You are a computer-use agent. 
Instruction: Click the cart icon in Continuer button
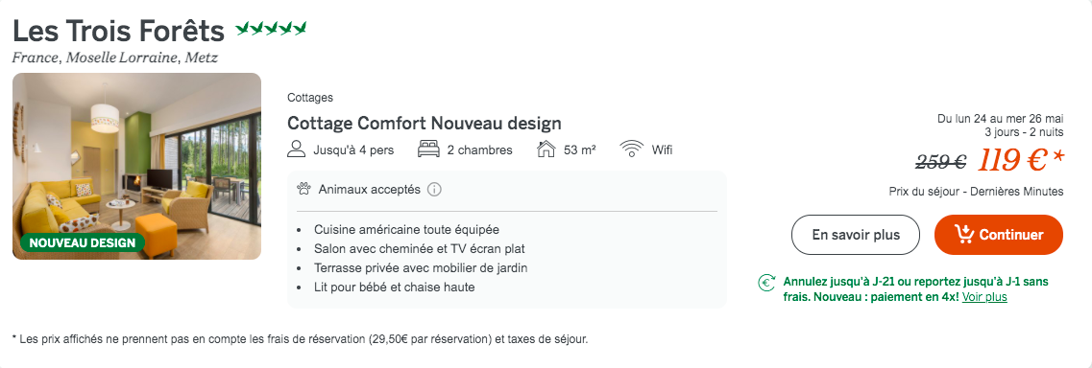click(x=964, y=235)
